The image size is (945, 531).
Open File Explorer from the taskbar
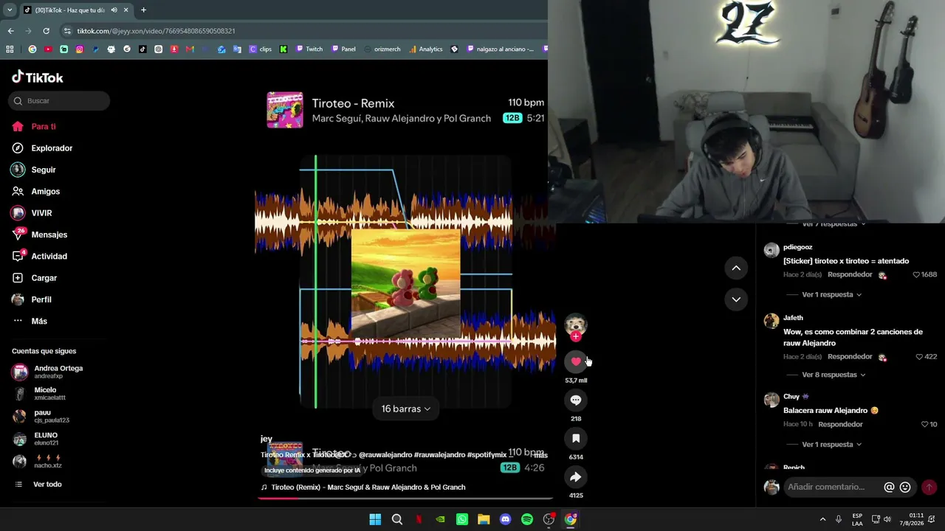pyautogui.click(x=484, y=519)
